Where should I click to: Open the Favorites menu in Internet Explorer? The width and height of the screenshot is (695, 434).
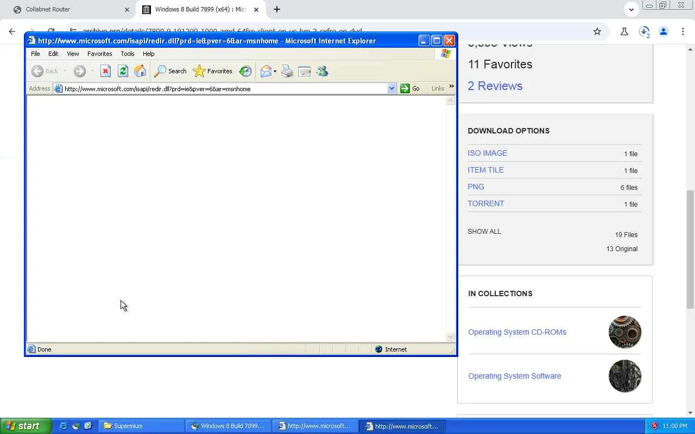pos(100,54)
